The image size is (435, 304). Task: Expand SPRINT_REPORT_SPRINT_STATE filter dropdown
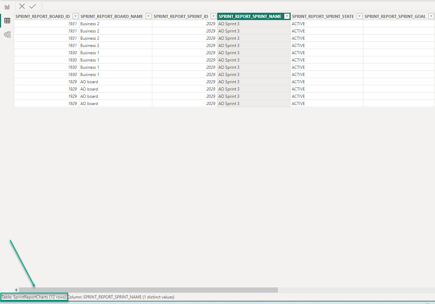(360, 16)
